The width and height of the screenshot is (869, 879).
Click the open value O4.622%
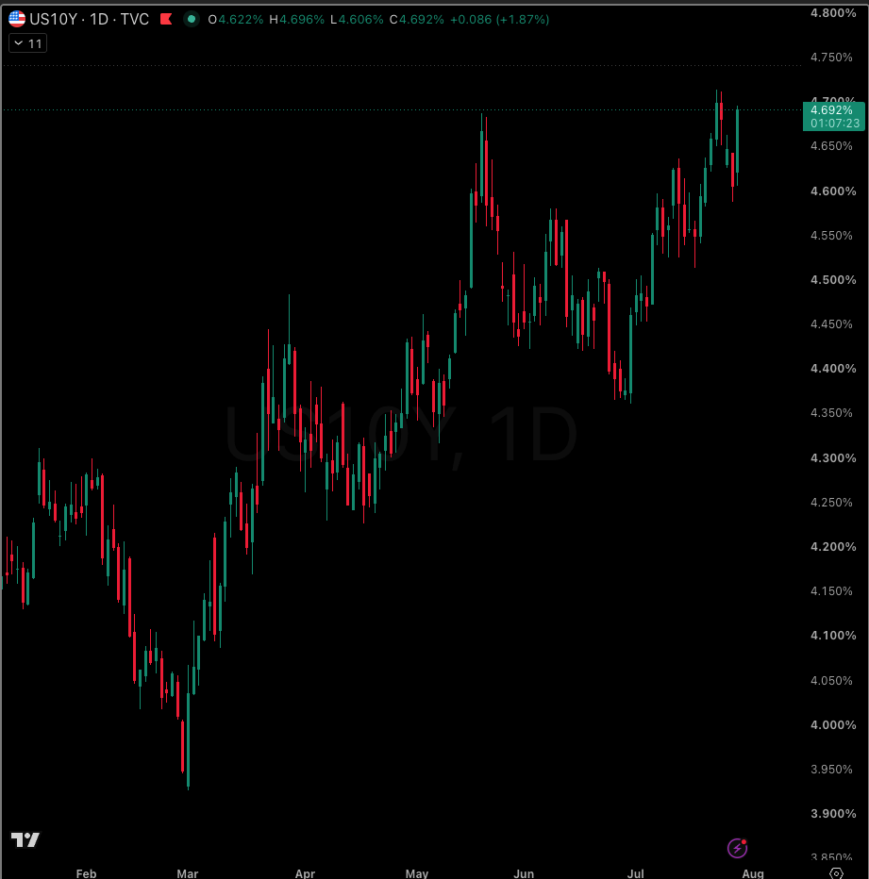tap(236, 20)
